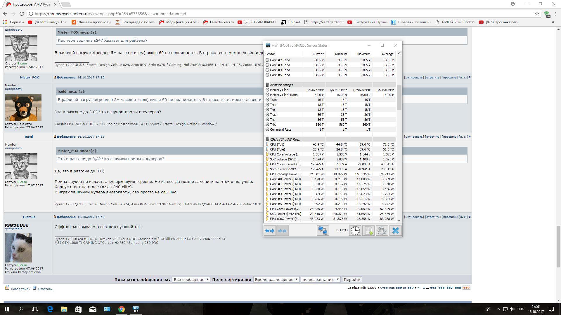The width and height of the screenshot is (561, 315).
Task: Open Microsoft Edge from taskbar
Action: 50,309
